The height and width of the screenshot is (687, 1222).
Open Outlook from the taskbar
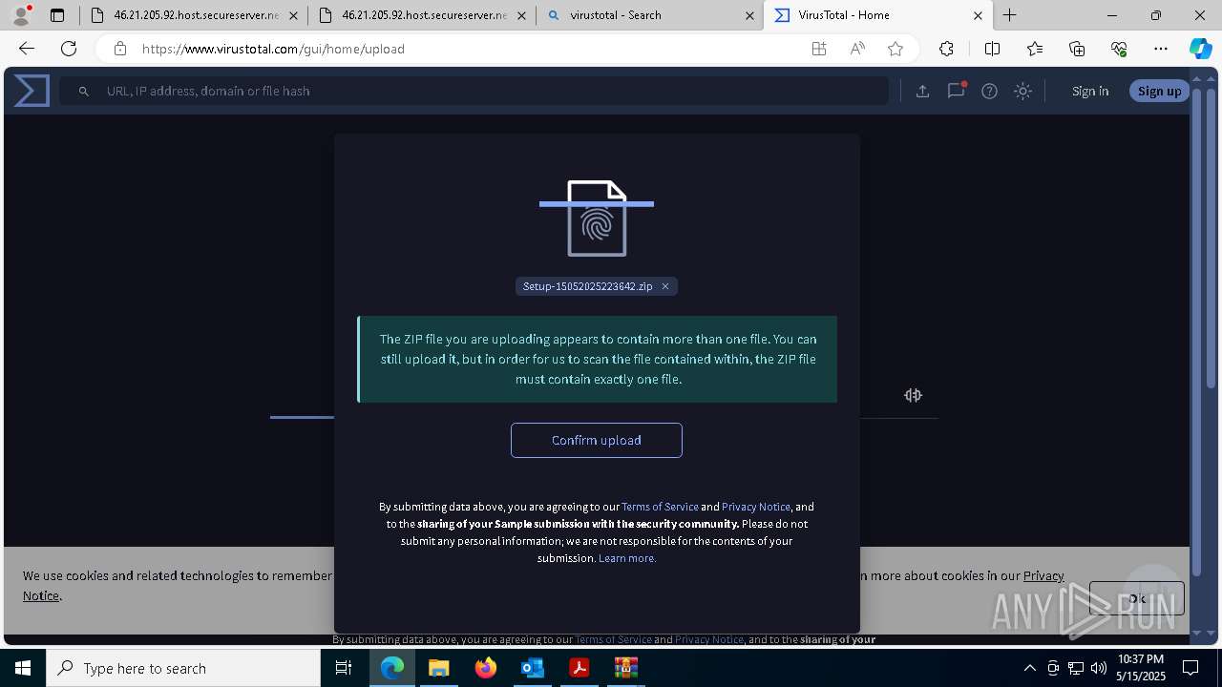click(532, 668)
